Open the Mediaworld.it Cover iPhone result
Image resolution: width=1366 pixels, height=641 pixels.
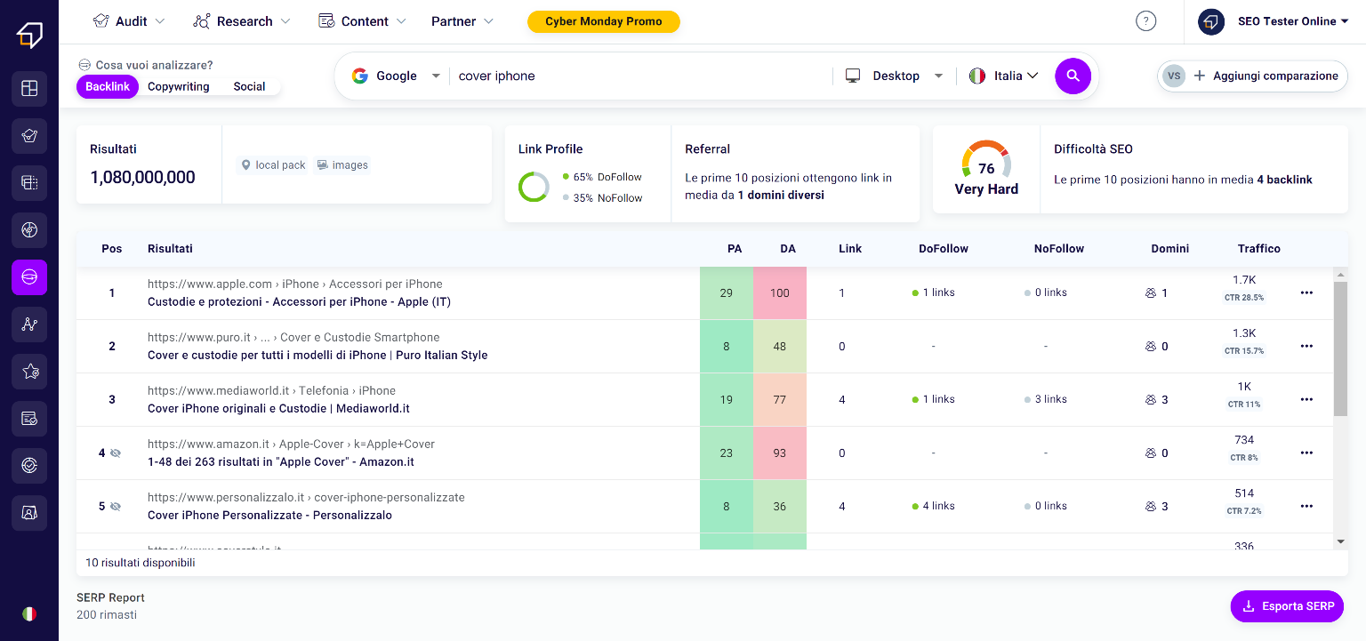coord(278,408)
